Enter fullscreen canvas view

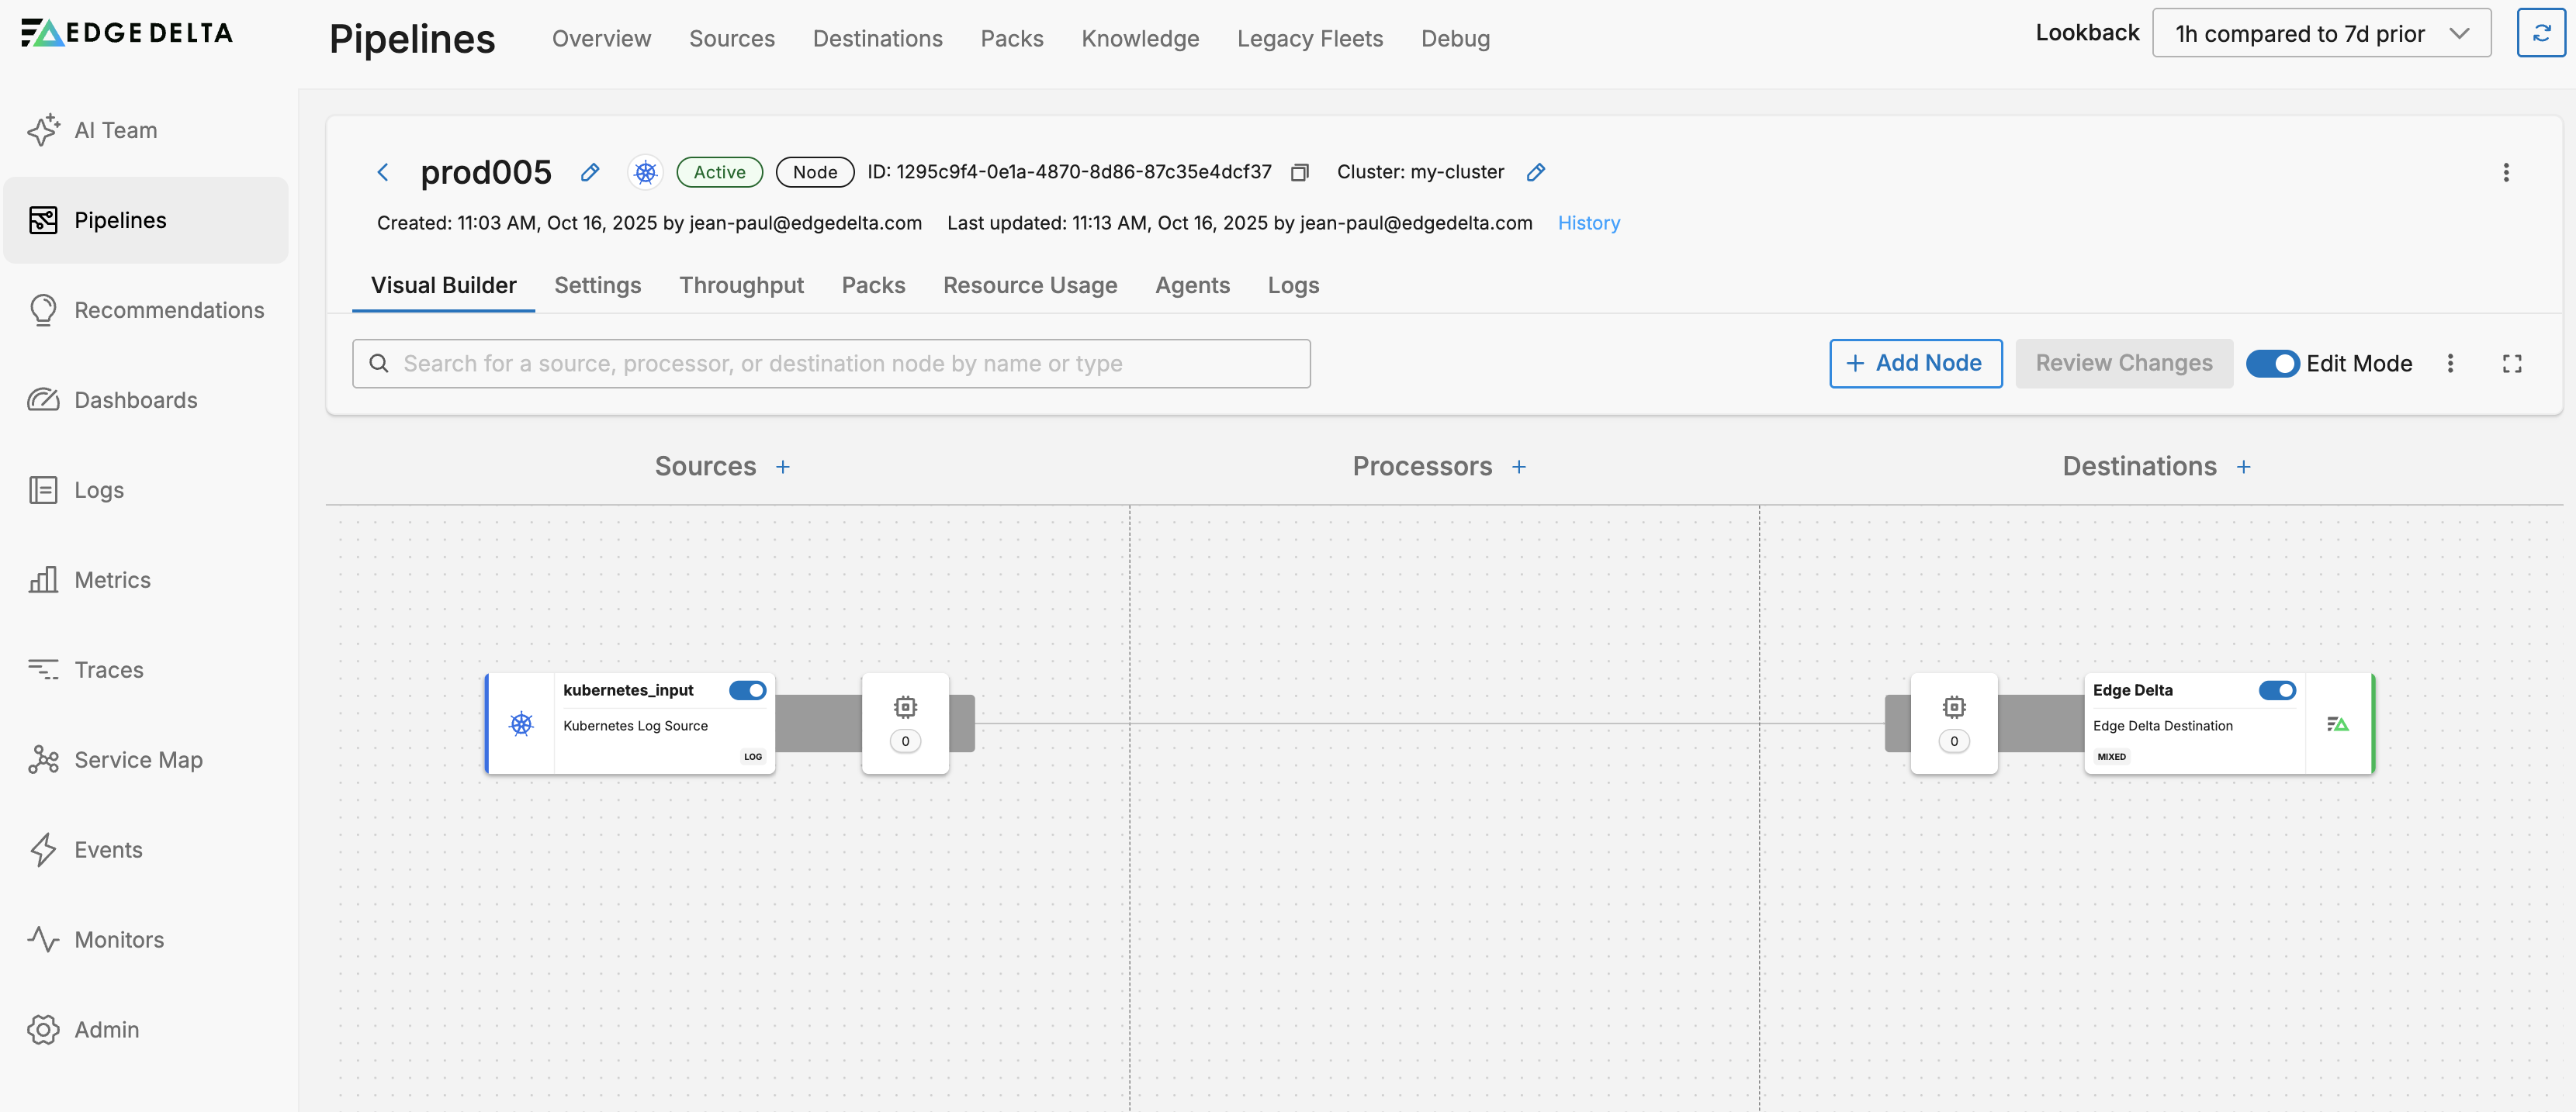(2511, 364)
